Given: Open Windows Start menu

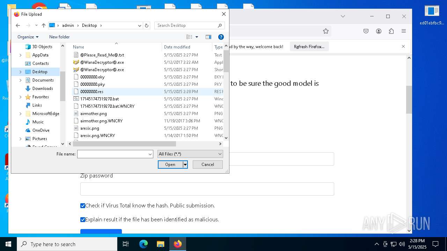Looking at the screenshot, I should (x=8, y=244).
